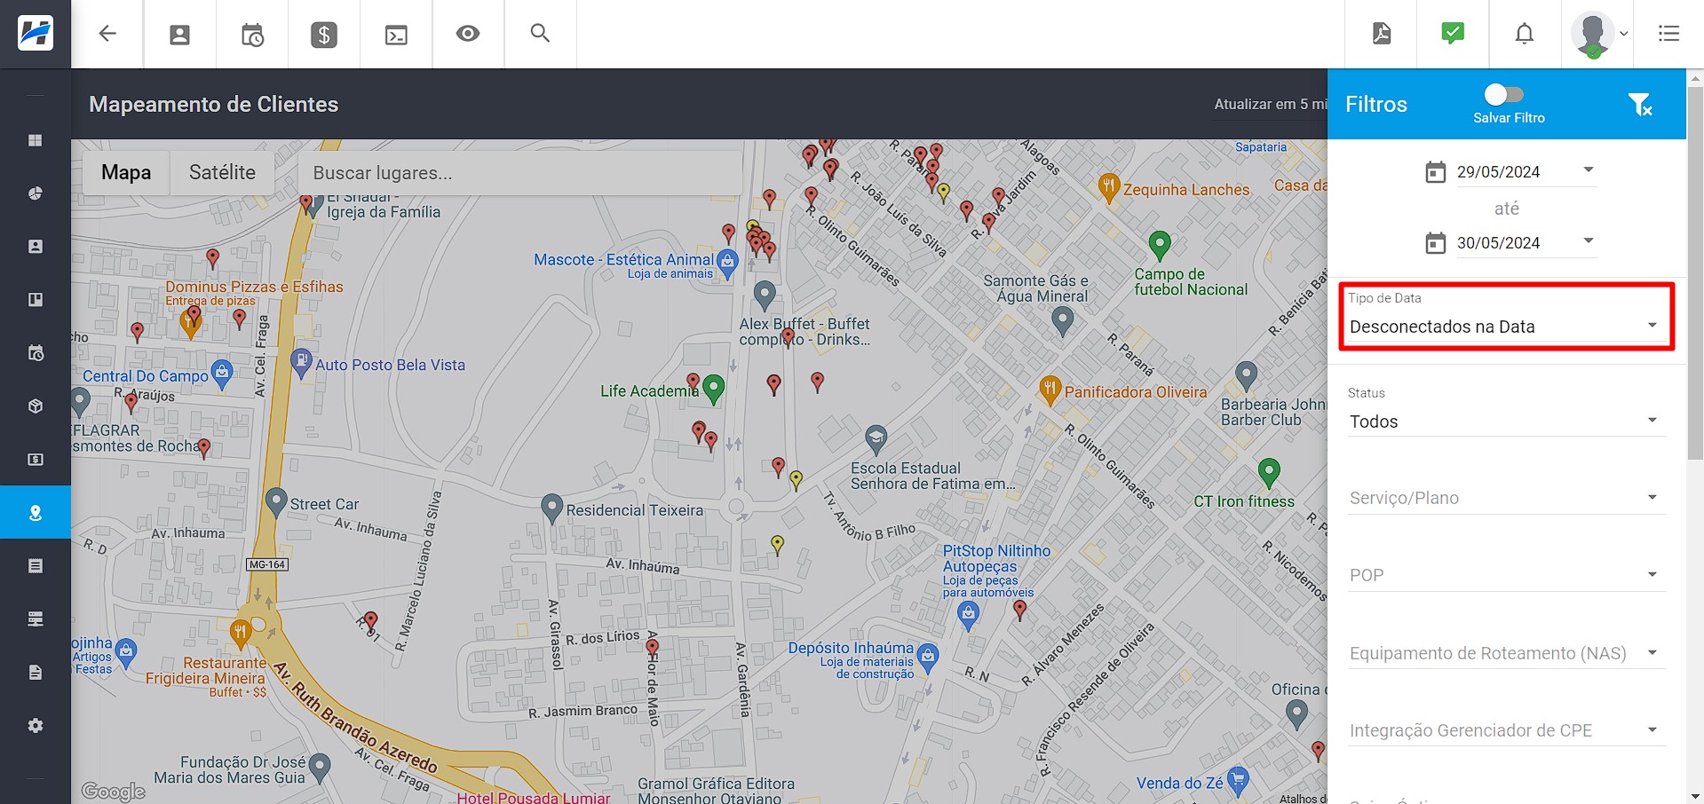This screenshot has height=804, width=1704.
Task: Click the Depósito Inhaúma map marker
Action: coord(928,658)
